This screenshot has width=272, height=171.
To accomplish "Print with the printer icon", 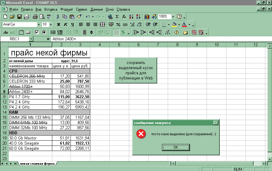I will 35,17.
